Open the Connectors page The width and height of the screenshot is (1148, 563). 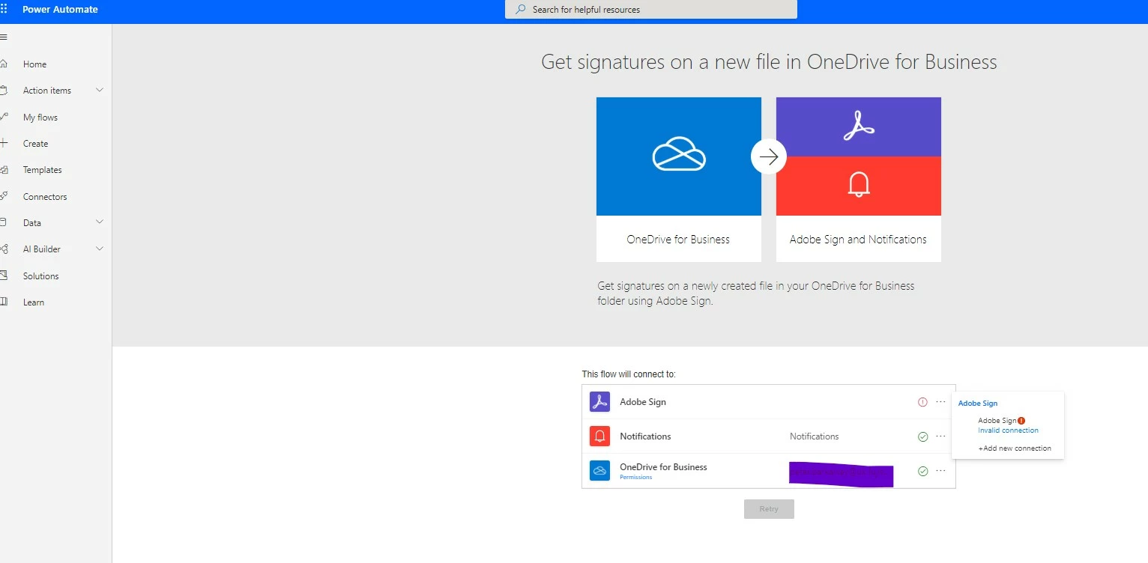point(45,197)
